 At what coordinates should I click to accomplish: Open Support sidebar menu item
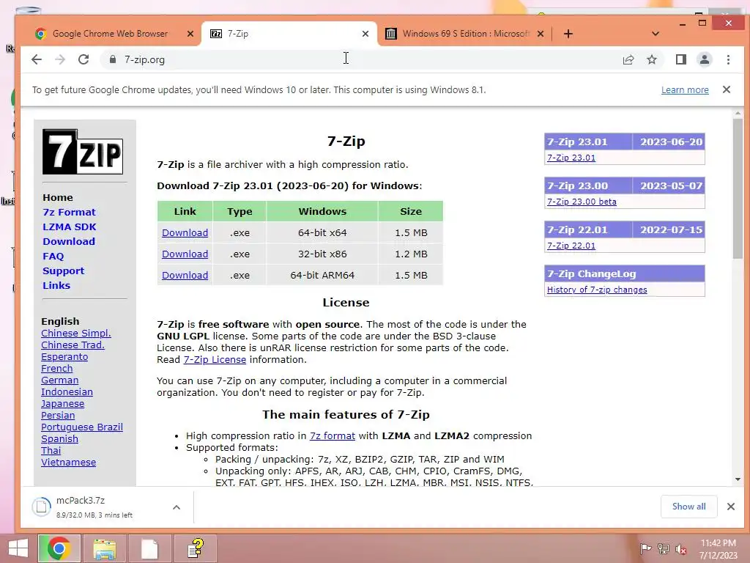click(63, 271)
